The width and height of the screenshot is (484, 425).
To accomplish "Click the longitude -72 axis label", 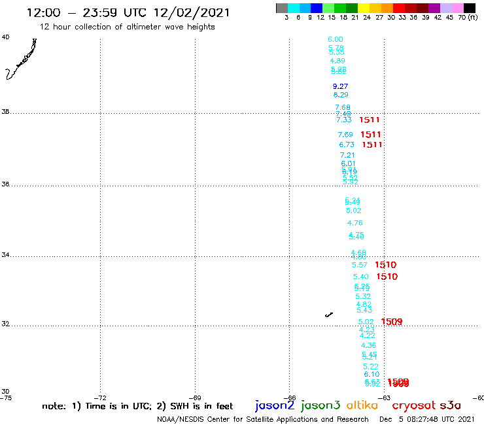I will tap(100, 398).
